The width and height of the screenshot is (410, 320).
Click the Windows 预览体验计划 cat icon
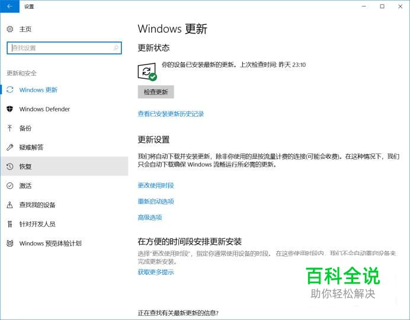10,244
